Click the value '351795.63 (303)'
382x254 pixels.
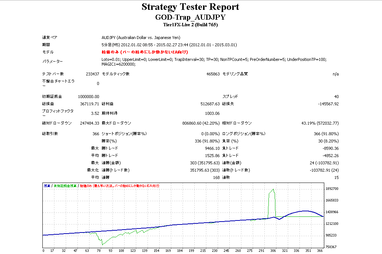click(205, 170)
